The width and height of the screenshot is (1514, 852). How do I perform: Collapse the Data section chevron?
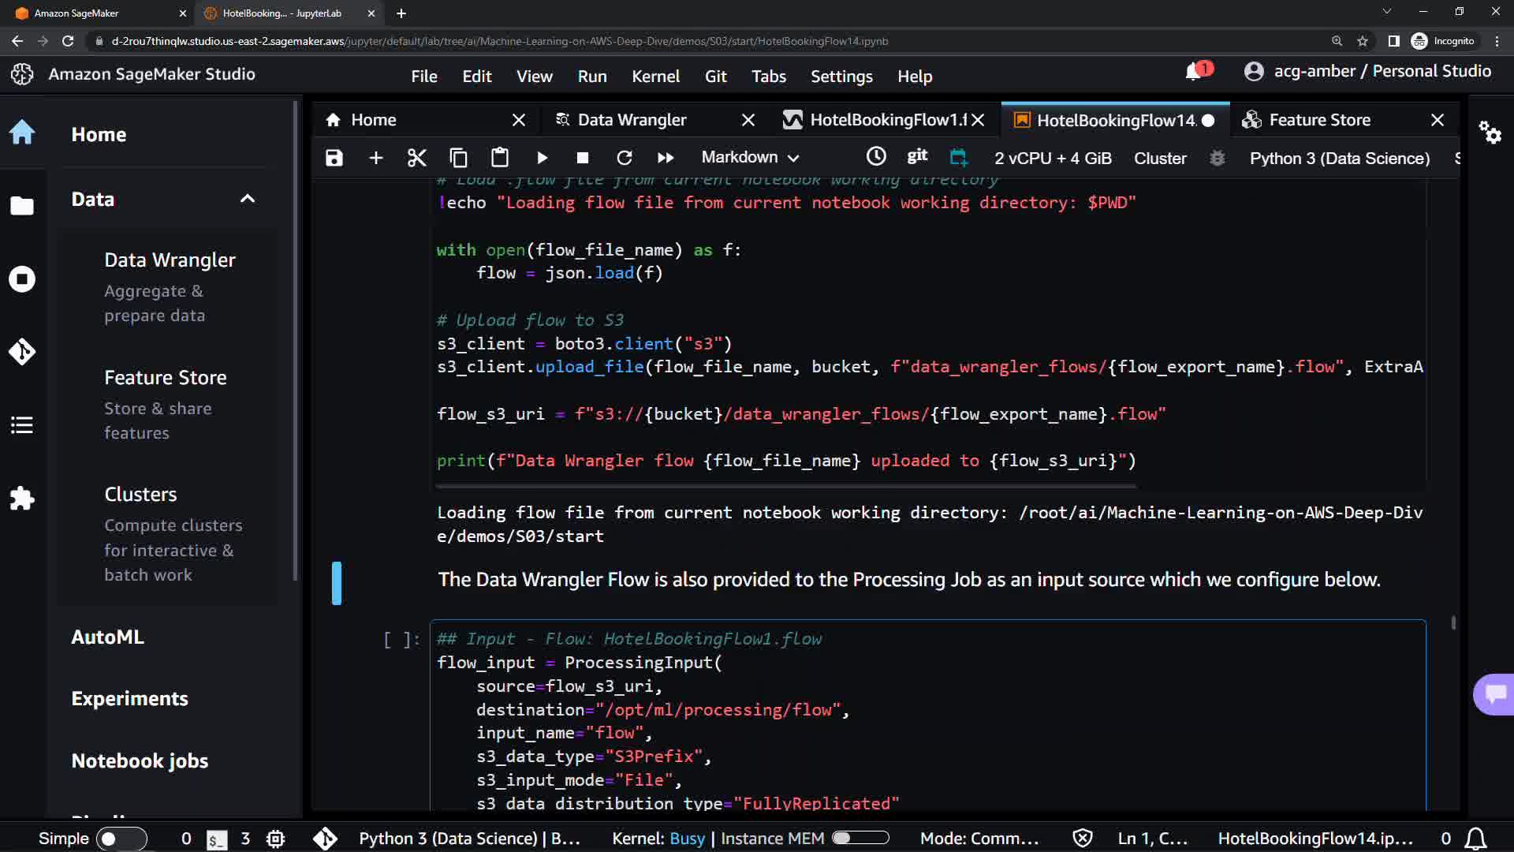click(x=248, y=199)
